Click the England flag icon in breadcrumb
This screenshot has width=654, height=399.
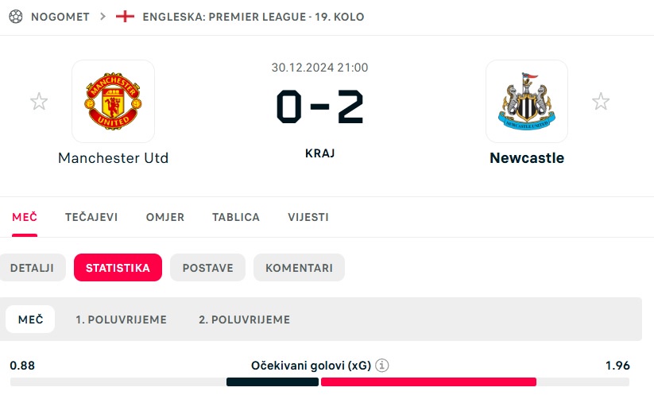pos(126,17)
